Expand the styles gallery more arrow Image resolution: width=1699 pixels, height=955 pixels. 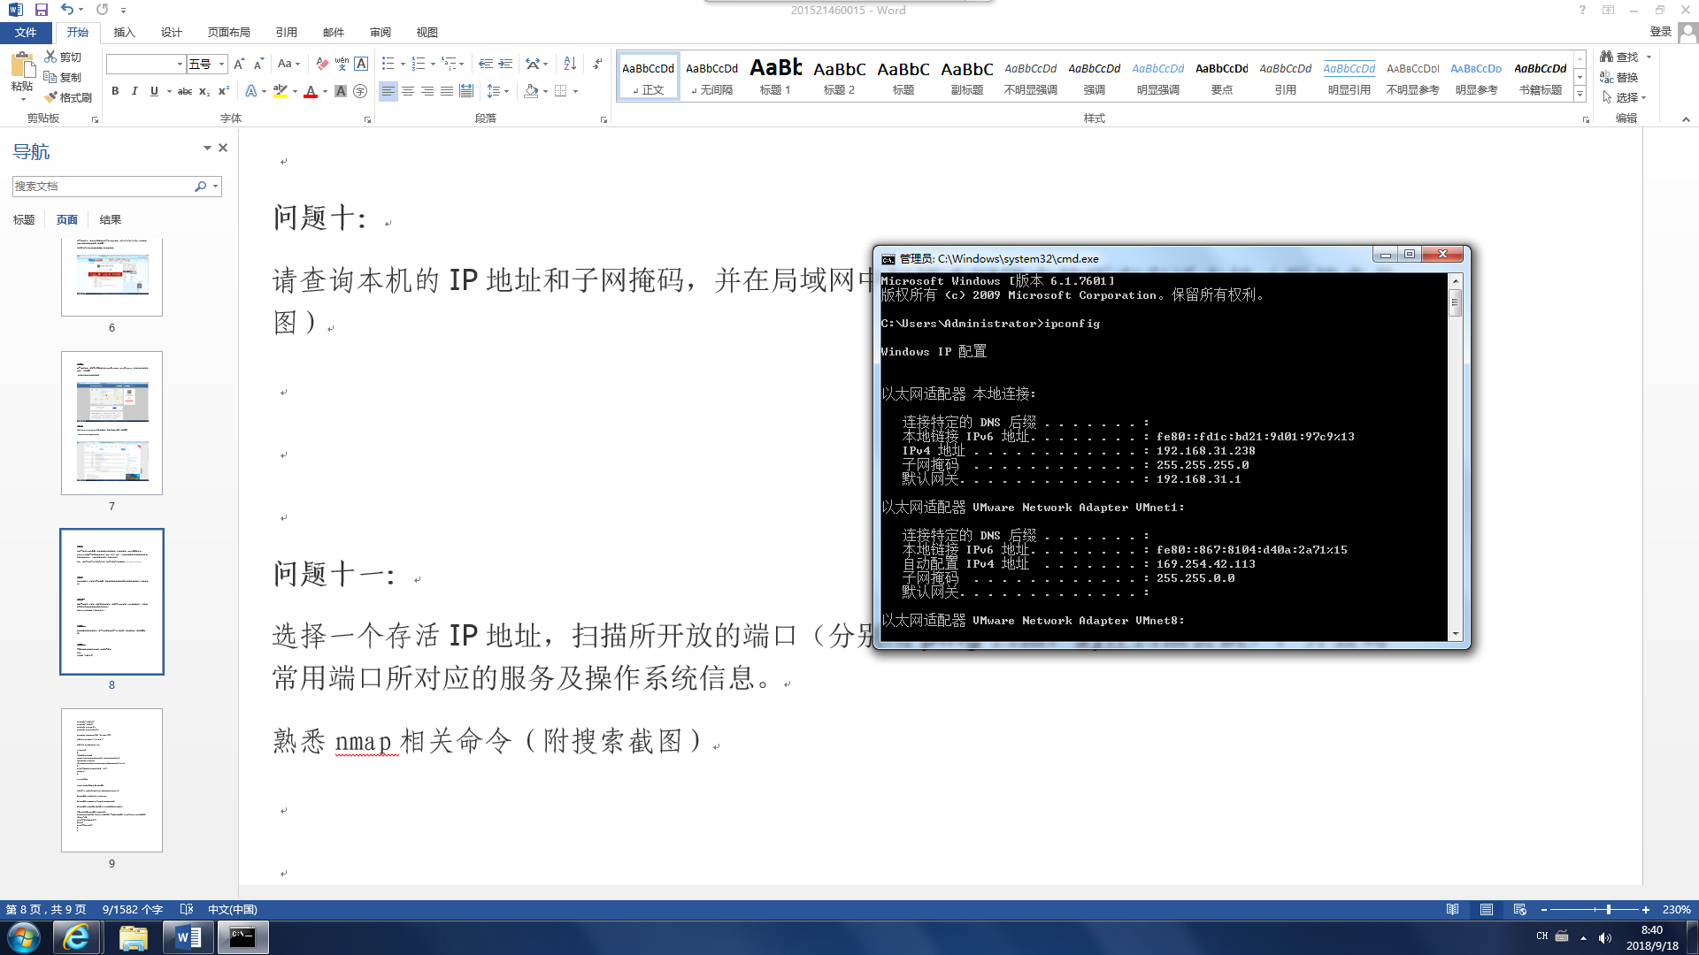(x=1580, y=92)
